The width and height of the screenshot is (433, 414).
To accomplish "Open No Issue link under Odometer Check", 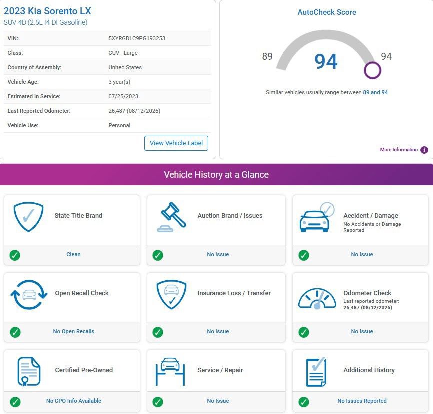I will (362, 331).
